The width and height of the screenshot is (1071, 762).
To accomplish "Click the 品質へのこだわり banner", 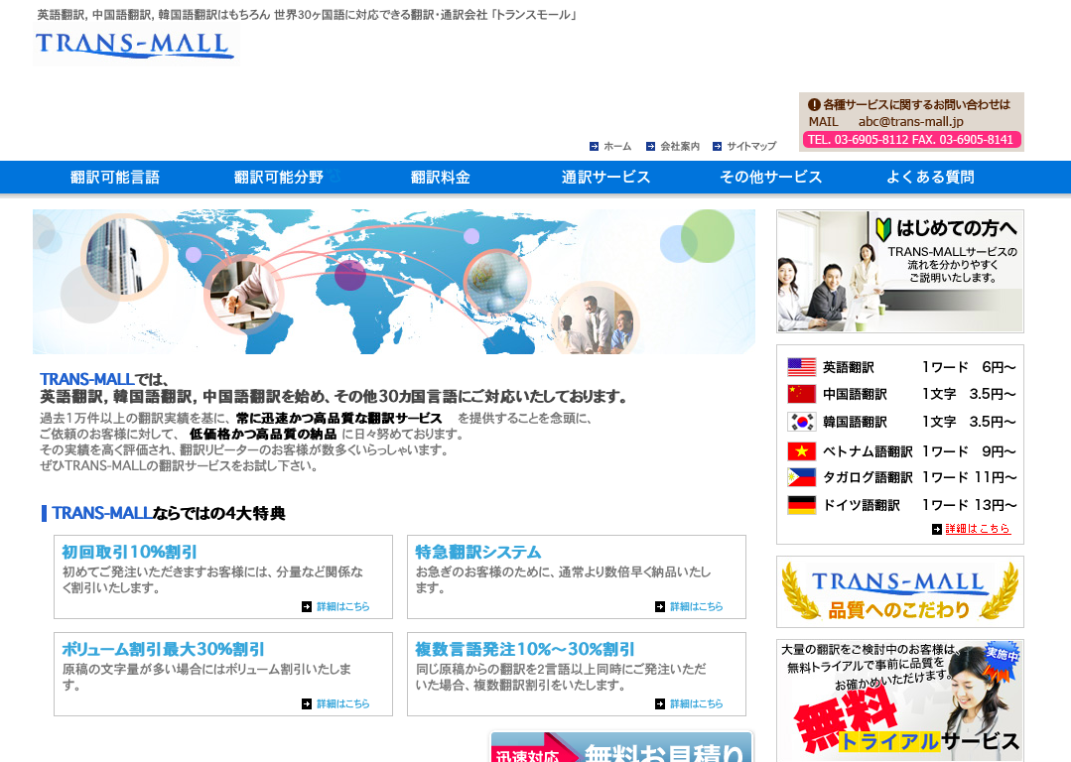I will click(x=899, y=591).
